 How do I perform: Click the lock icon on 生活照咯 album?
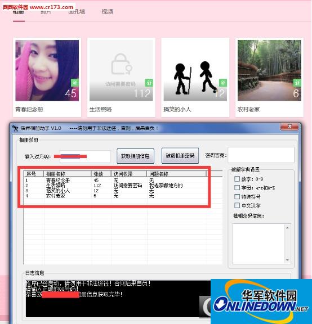coord(122,64)
